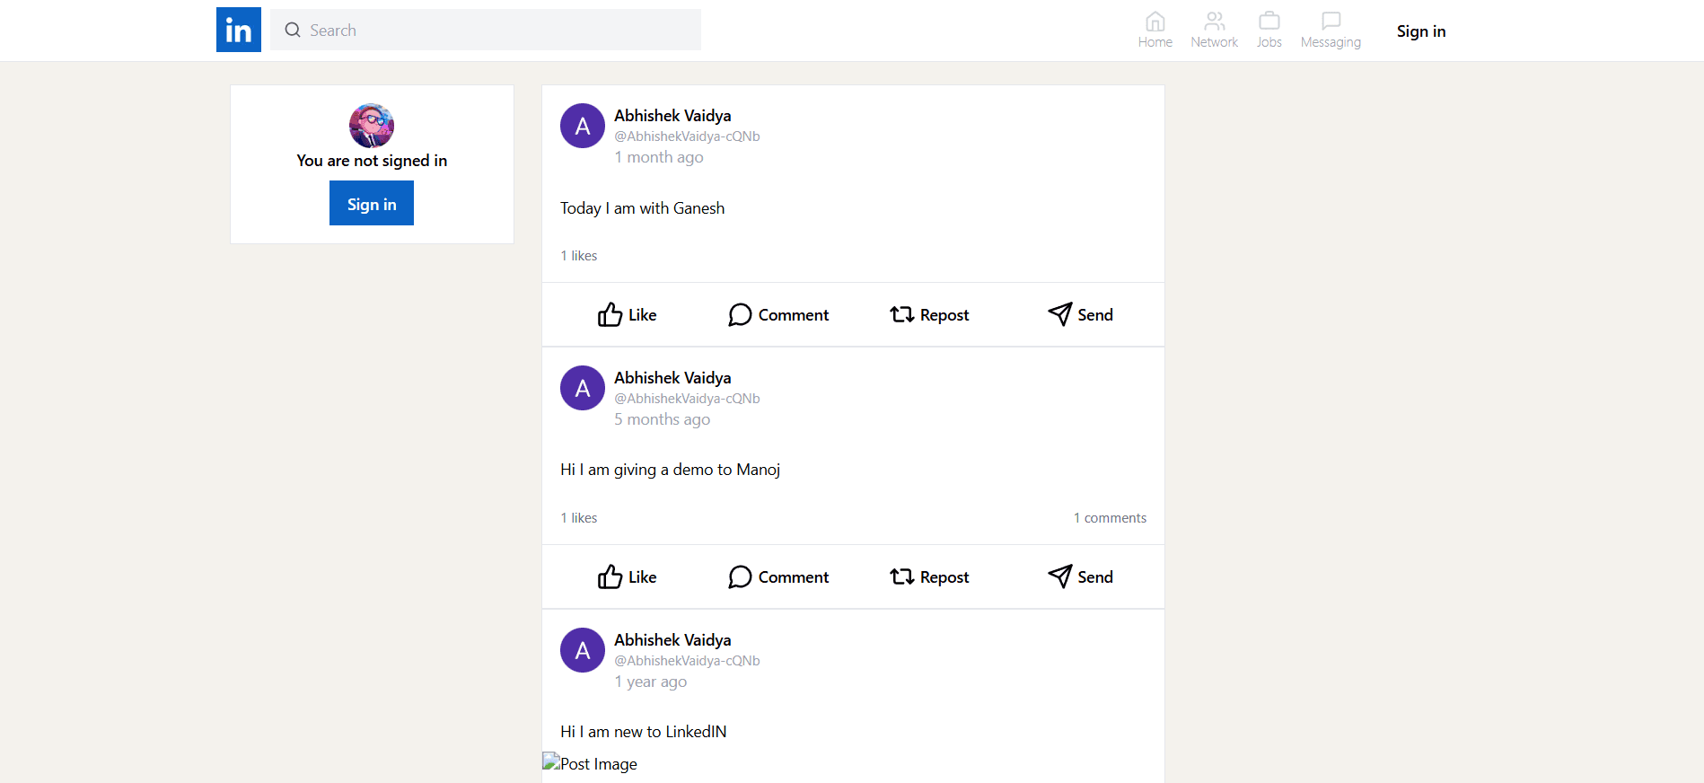Open the '1 likes' count on Ganesh post
The height and width of the screenshot is (783, 1704).
[579, 256]
